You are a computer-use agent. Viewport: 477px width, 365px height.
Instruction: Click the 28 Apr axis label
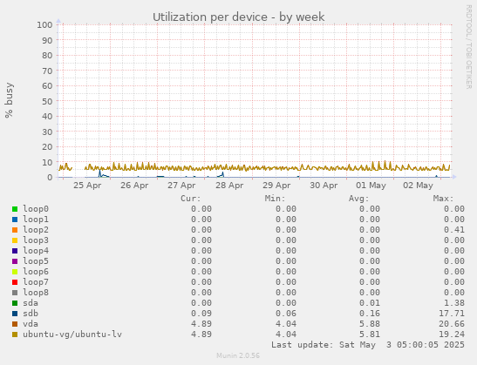point(229,186)
